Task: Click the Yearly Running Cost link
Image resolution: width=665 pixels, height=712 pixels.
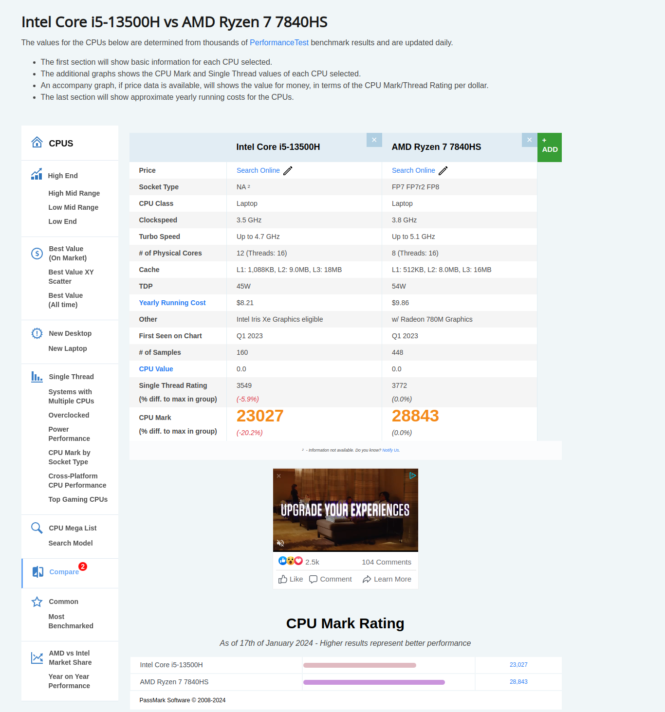Action: (x=172, y=303)
